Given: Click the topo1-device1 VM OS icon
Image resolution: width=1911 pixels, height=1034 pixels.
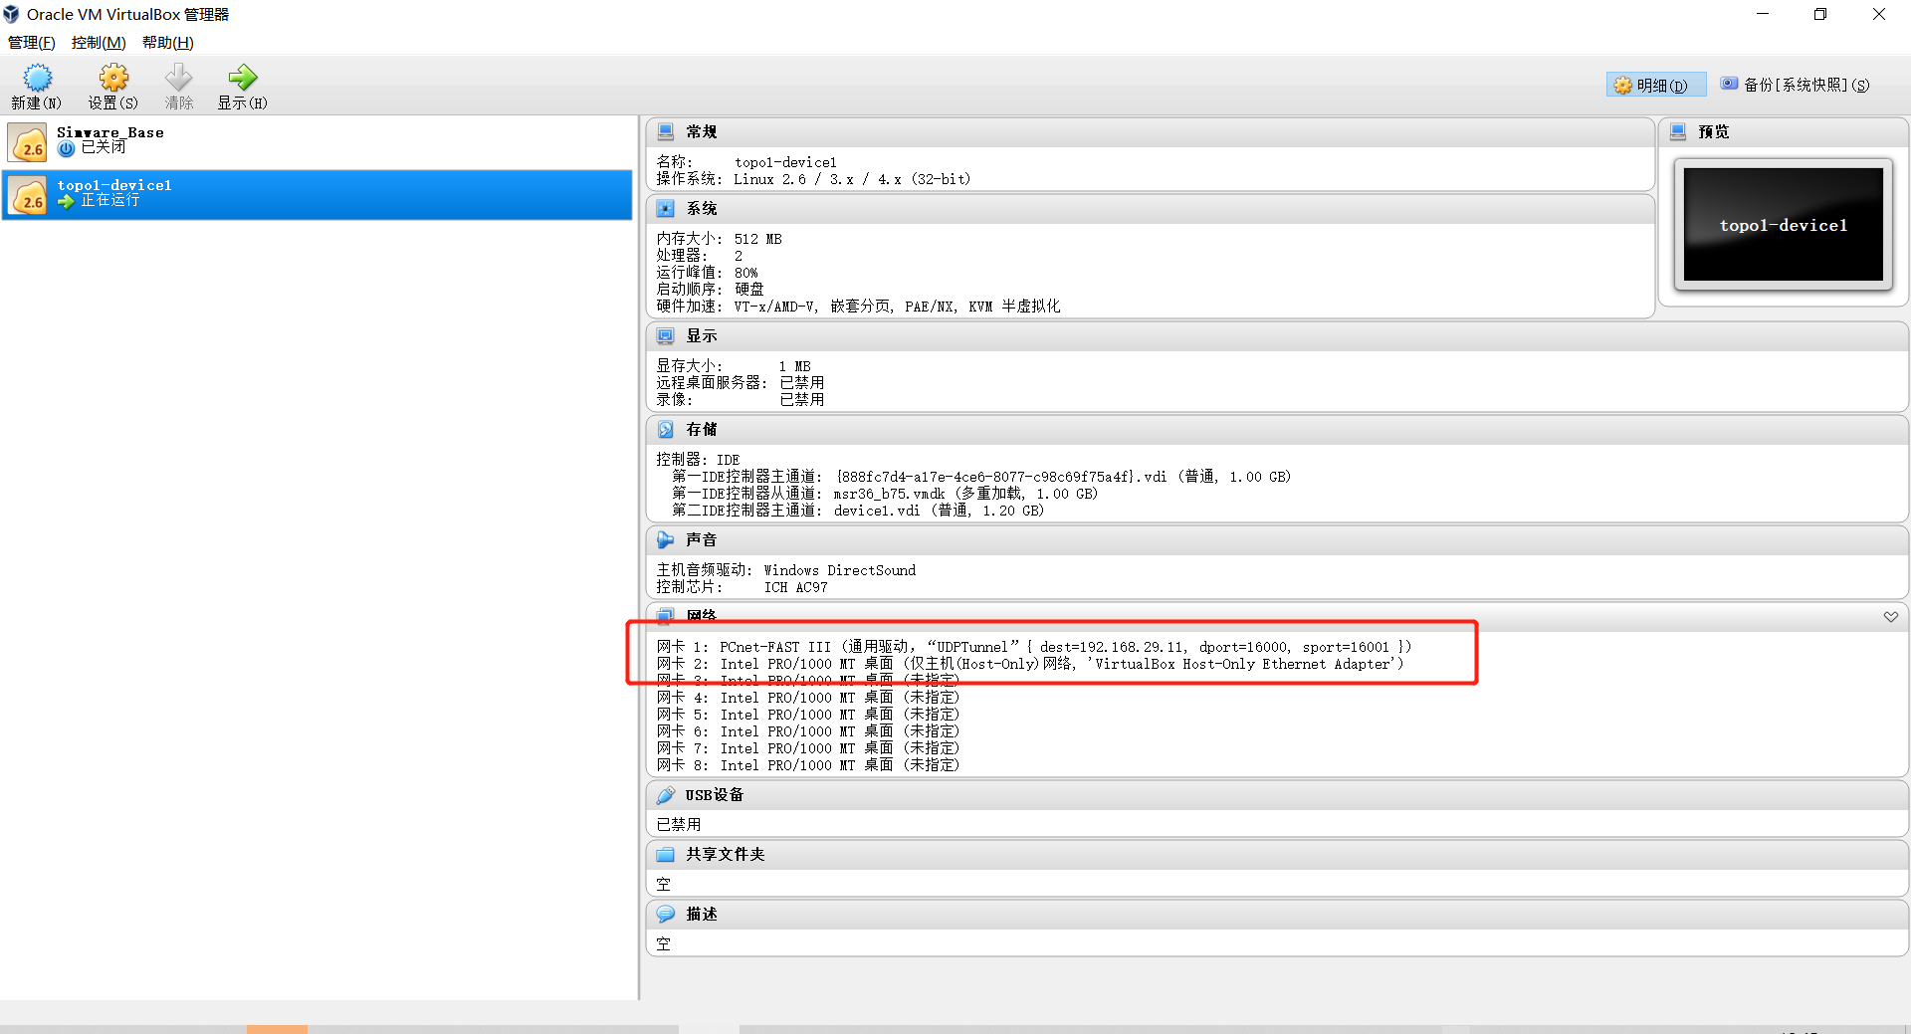Looking at the screenshot, I should click(28, 195).
